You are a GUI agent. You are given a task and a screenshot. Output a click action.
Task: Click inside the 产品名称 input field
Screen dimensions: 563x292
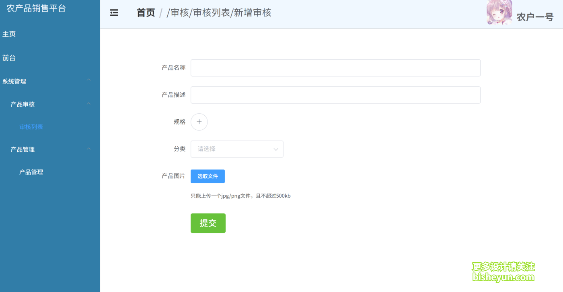pyautogui.click(x=335, y=67)
